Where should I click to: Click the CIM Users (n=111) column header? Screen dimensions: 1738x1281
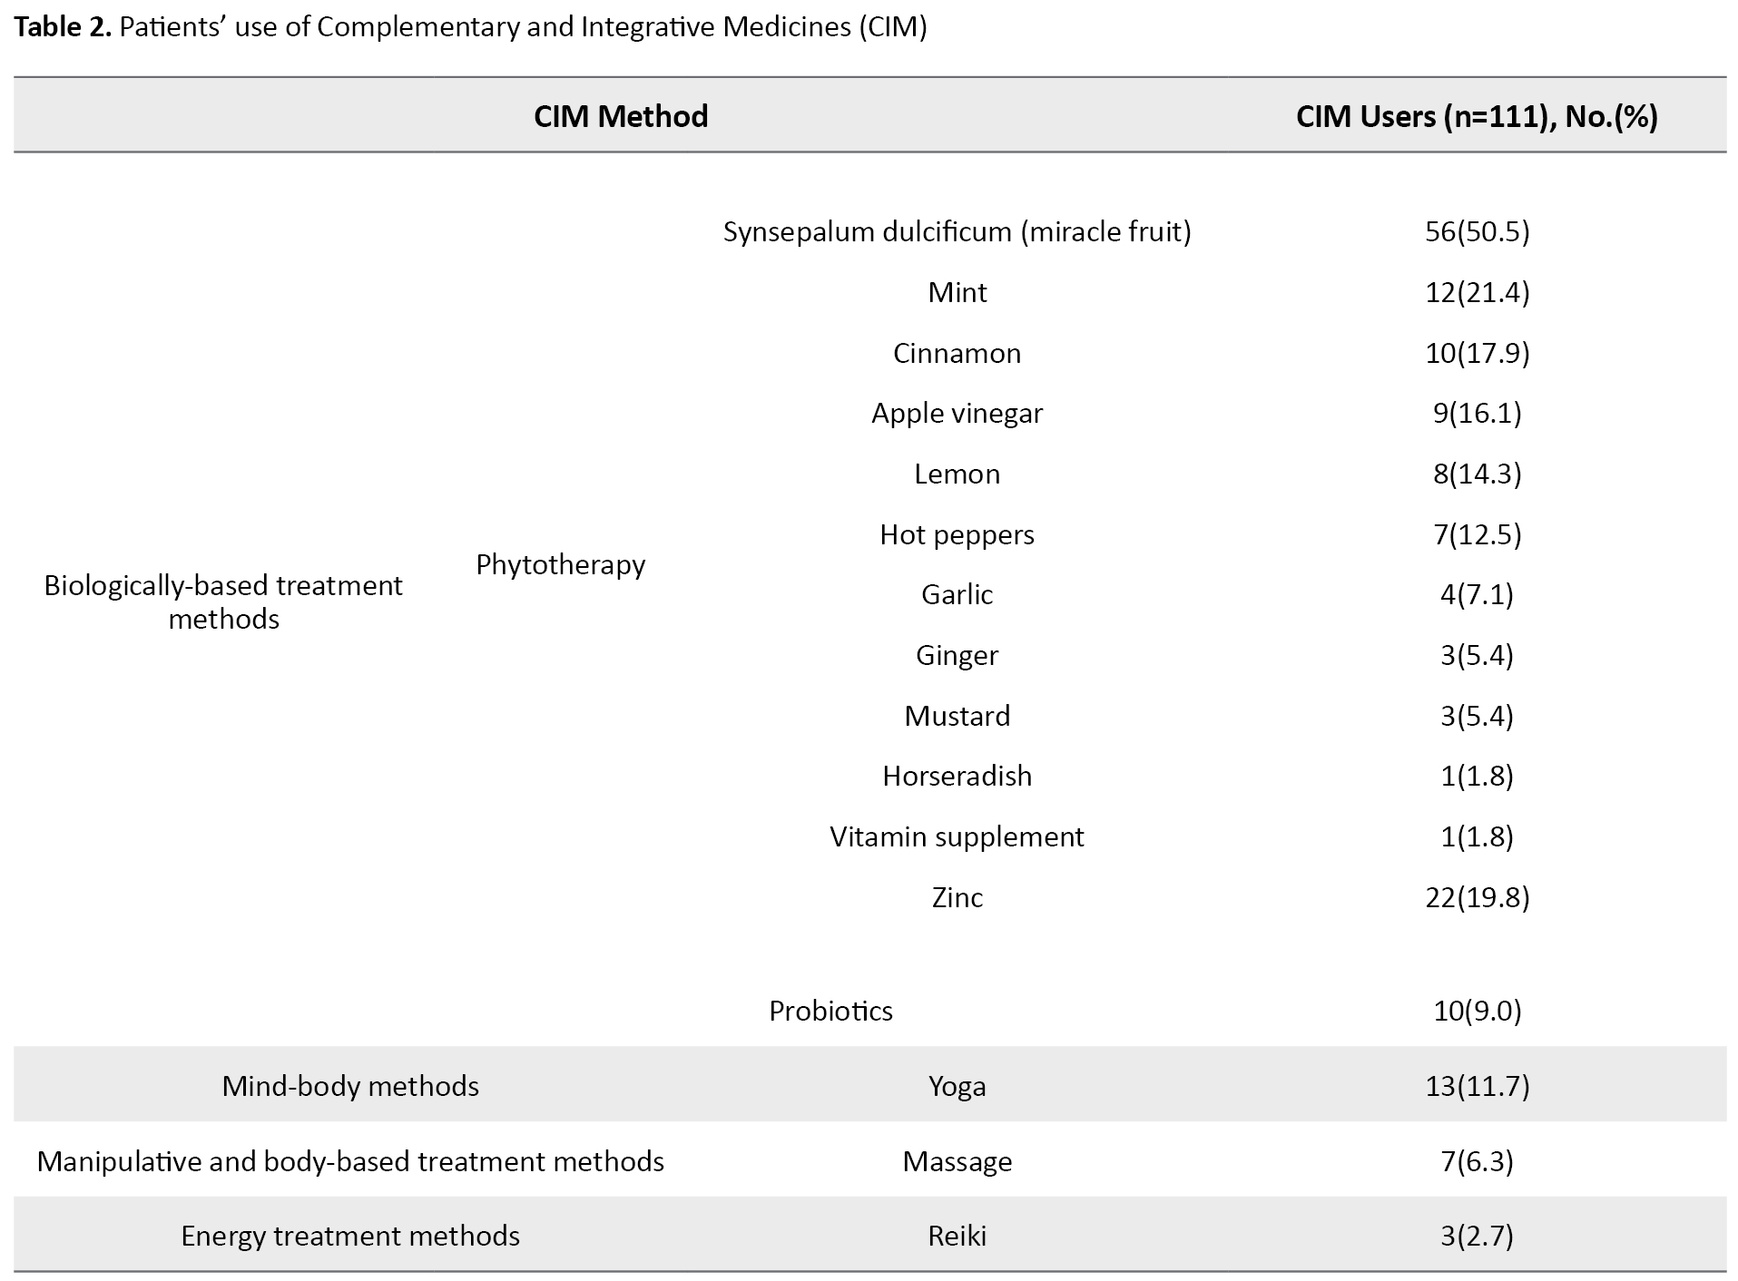pos(1476,116)
